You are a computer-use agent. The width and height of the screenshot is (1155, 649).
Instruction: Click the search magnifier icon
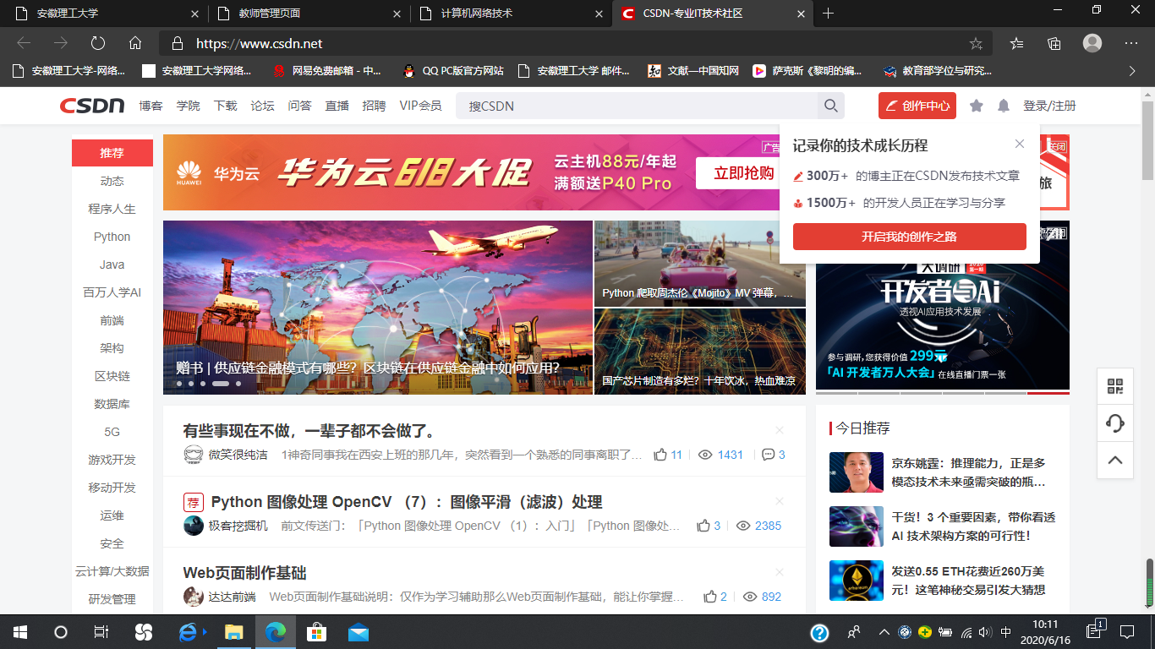pyautogui.click(x=831, y=106)
